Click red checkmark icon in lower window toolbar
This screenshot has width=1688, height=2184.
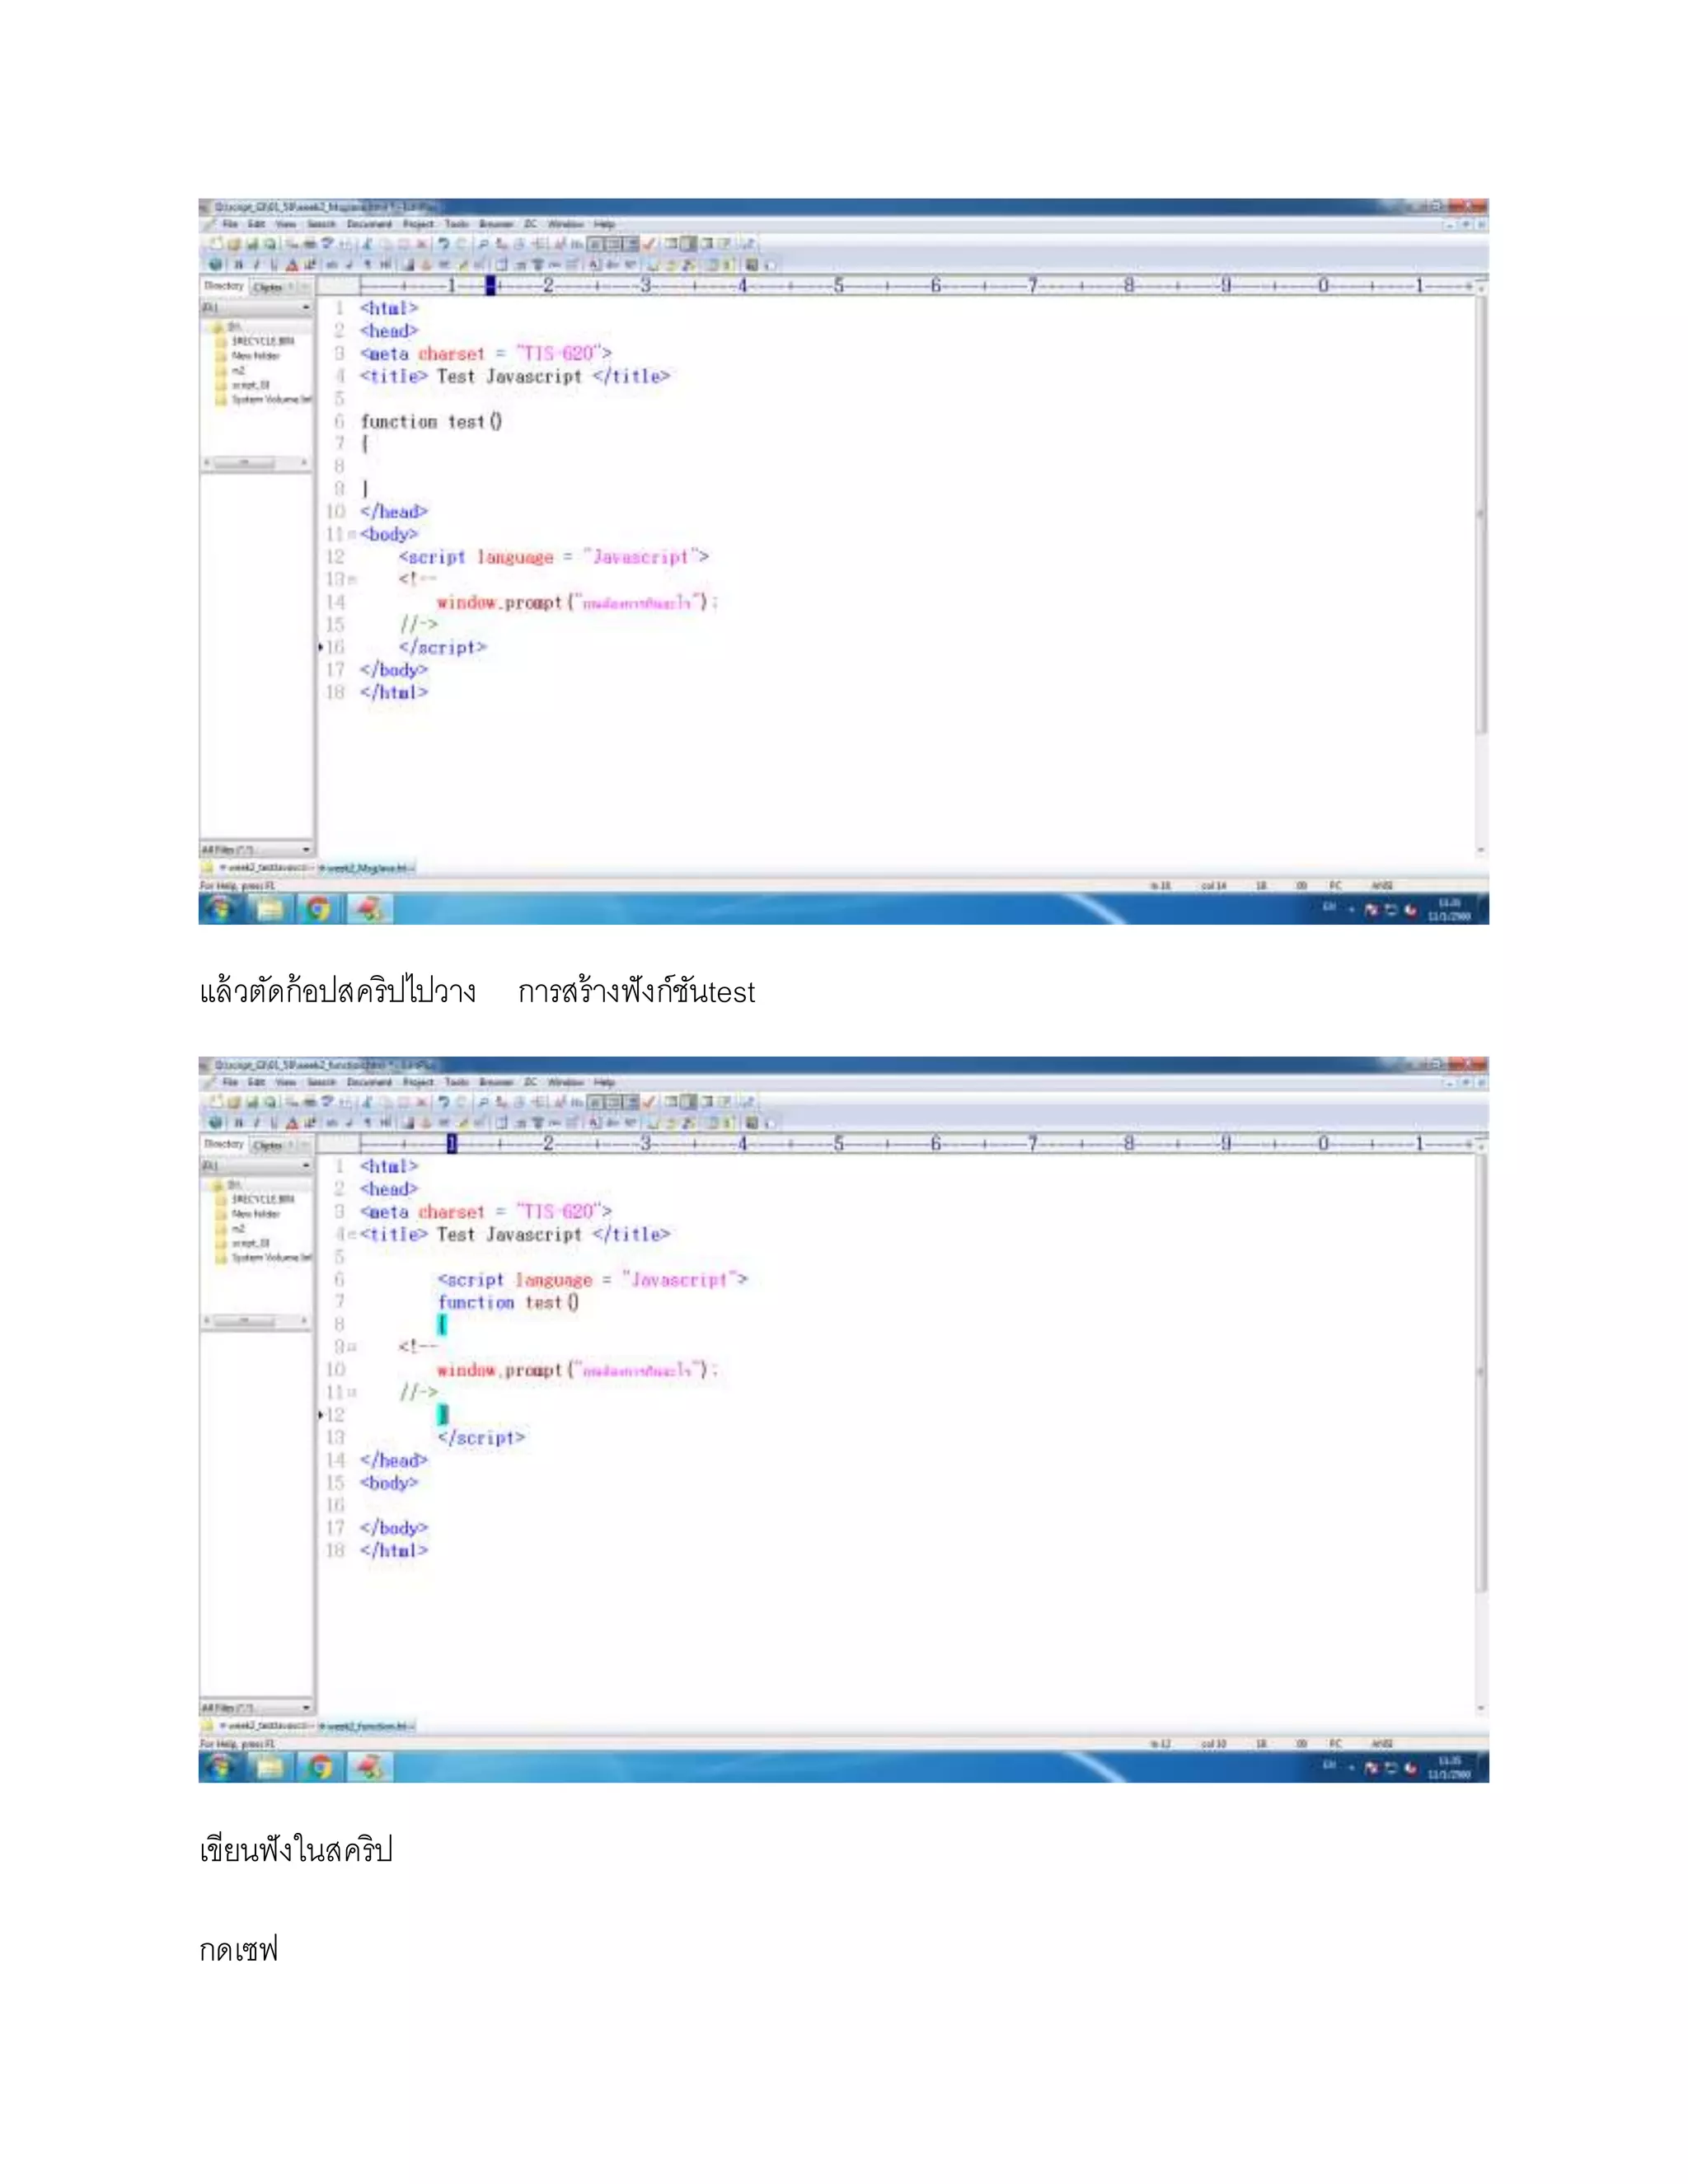[650, 1102]
